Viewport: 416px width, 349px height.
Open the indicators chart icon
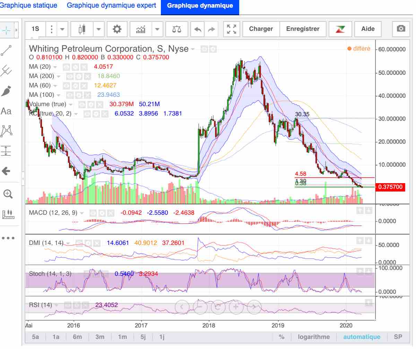coord(141,29)
